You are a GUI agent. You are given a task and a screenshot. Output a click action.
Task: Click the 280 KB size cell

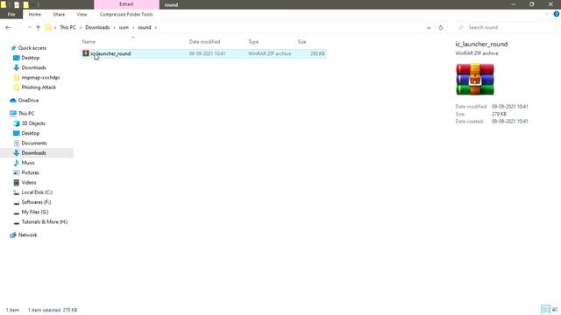point(317,53)
